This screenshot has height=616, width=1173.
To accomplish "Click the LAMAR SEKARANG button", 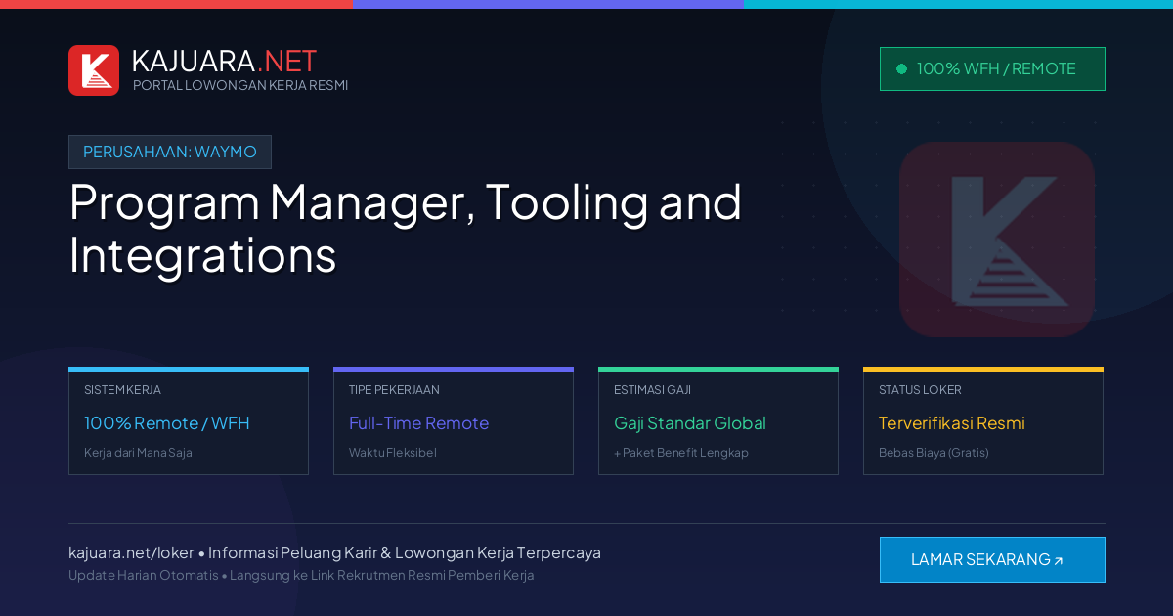I will click(x=992, y=559).
